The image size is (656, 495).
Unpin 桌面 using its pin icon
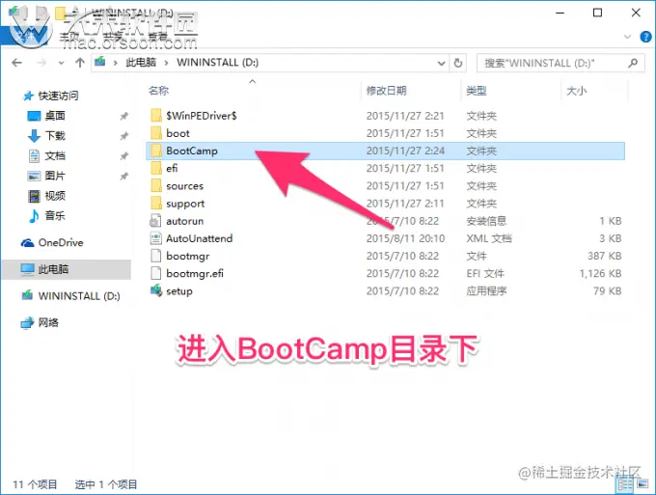[123, 116]
